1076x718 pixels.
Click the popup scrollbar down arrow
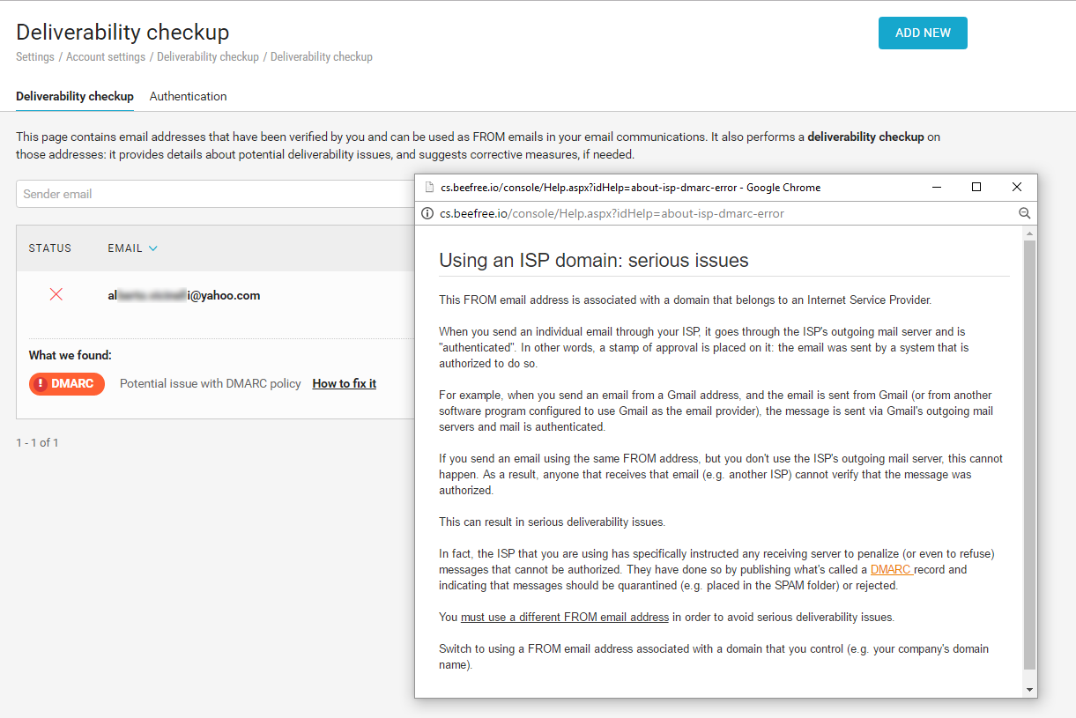(x=1028, y=689)
